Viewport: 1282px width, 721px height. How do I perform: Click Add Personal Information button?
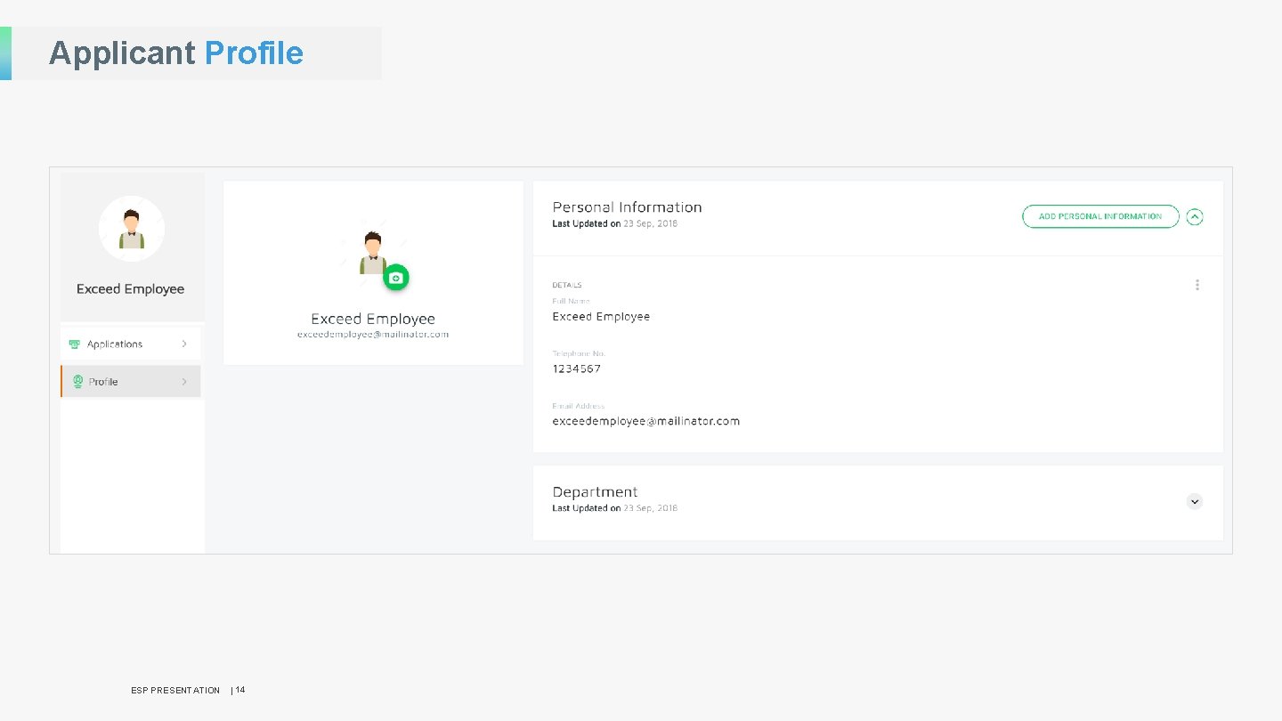tap(1100, 216)
